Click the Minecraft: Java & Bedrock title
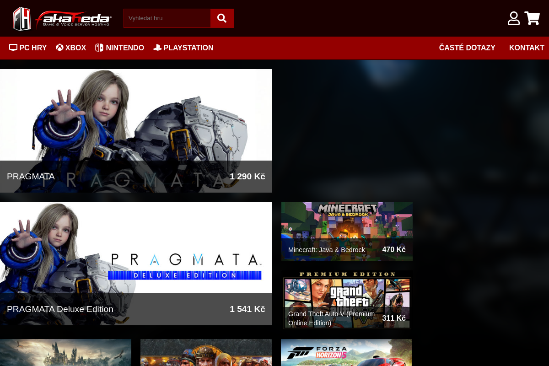 pyautogui.click(x=327, y=250)
